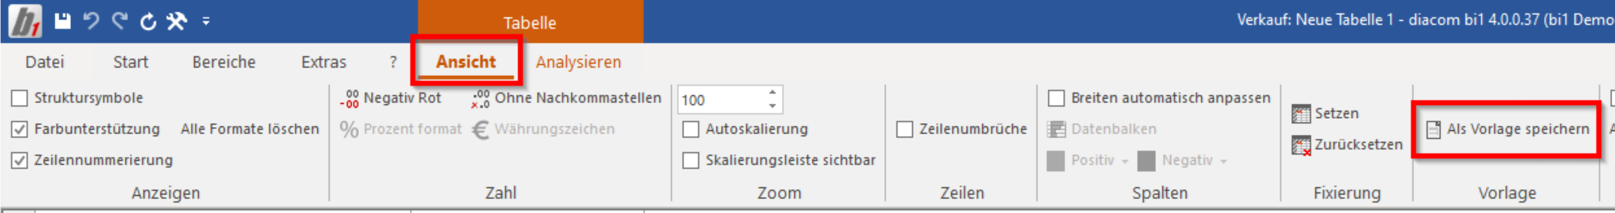
Task: Increase zoom value with up stepper arrow
Action: point(773,93)
